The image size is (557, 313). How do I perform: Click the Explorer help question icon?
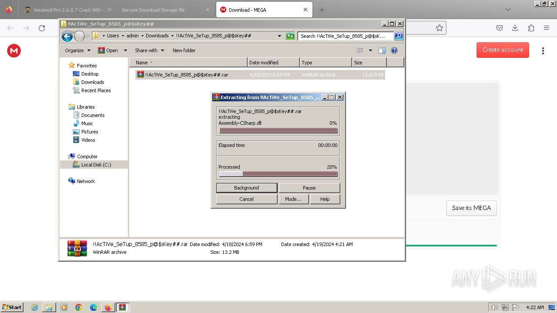coord(394,50)
